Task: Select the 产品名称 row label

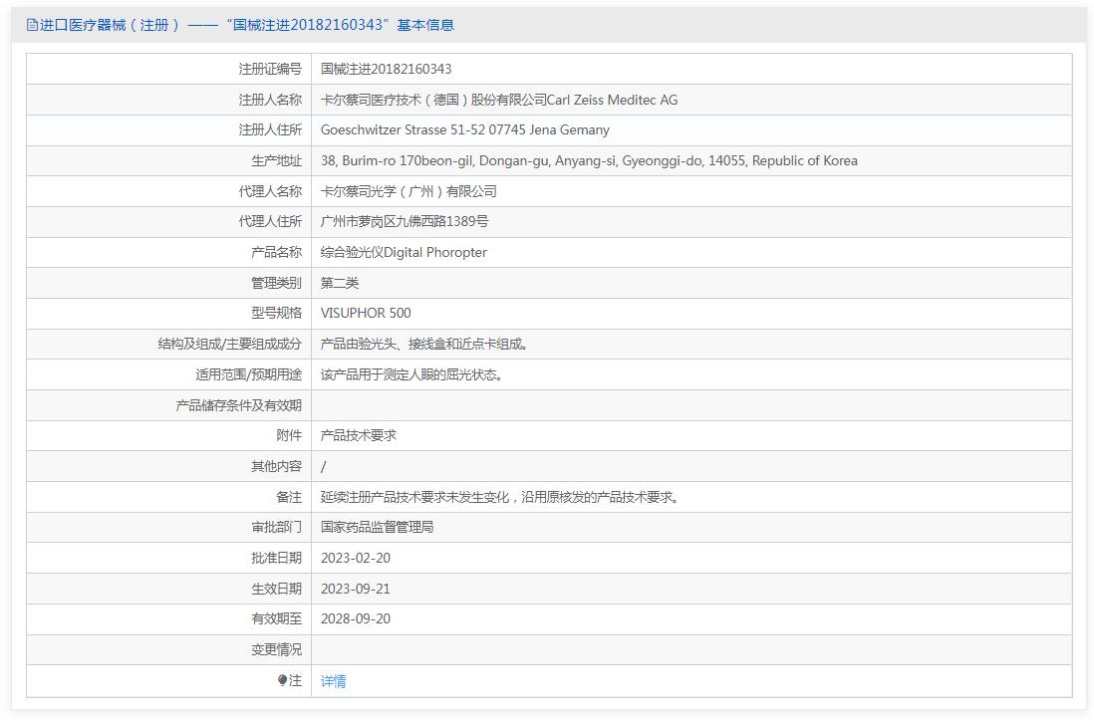Action: [x=276, y=252]
